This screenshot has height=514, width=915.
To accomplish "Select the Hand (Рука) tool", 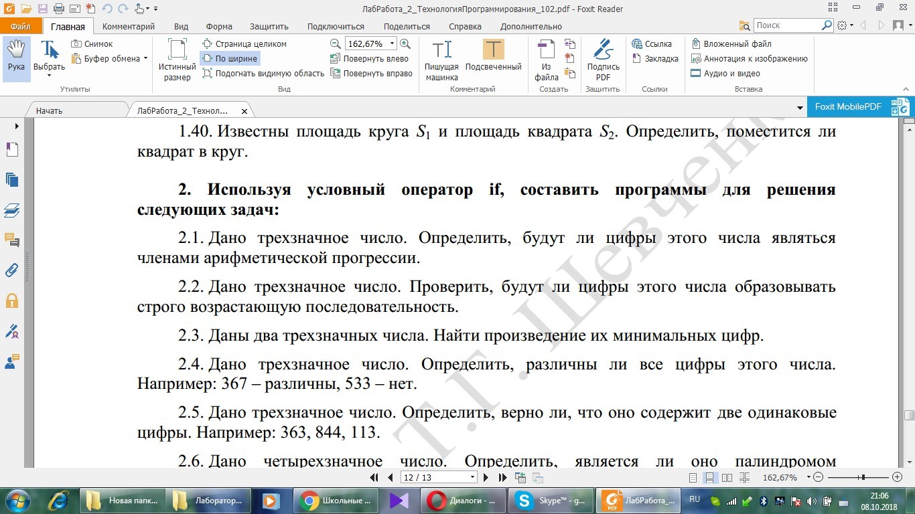I will click(x=16, y=58).
